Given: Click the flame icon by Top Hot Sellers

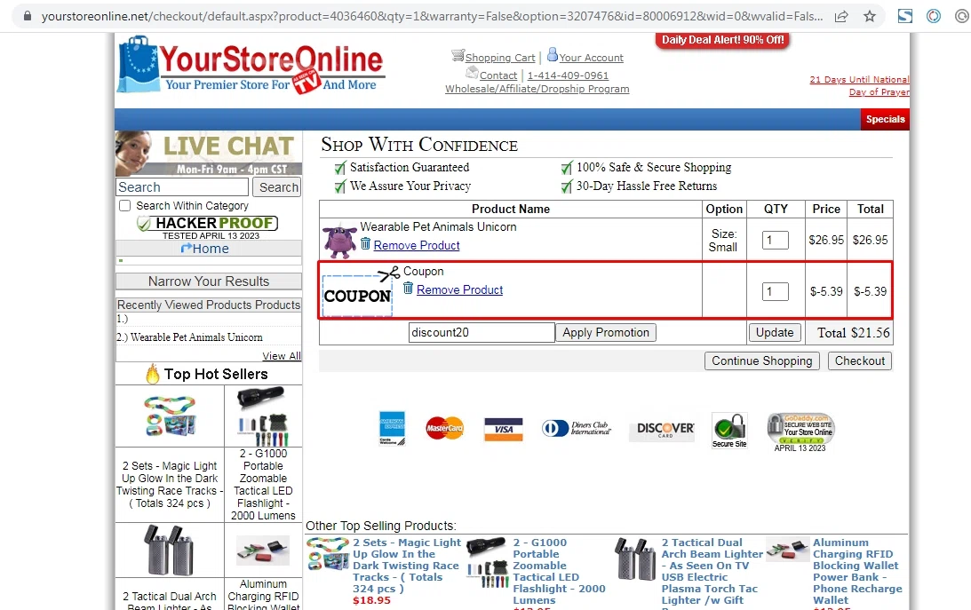Looking at the screenshot, I should [152, 374].
